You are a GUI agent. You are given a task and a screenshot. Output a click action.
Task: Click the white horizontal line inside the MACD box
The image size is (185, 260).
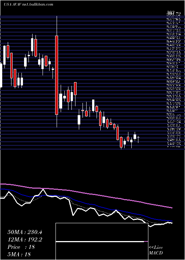point(100,242)
